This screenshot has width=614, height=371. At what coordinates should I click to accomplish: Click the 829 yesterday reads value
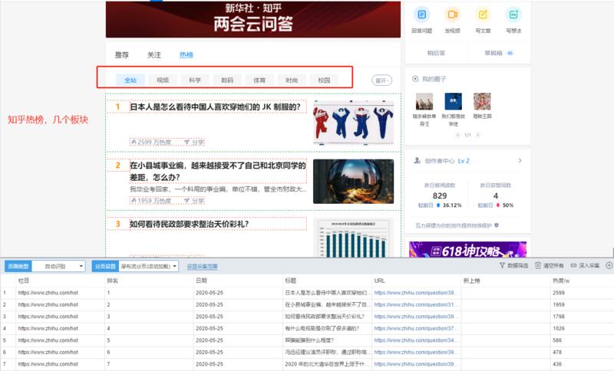pyautogui.click(x=439, y=196)
